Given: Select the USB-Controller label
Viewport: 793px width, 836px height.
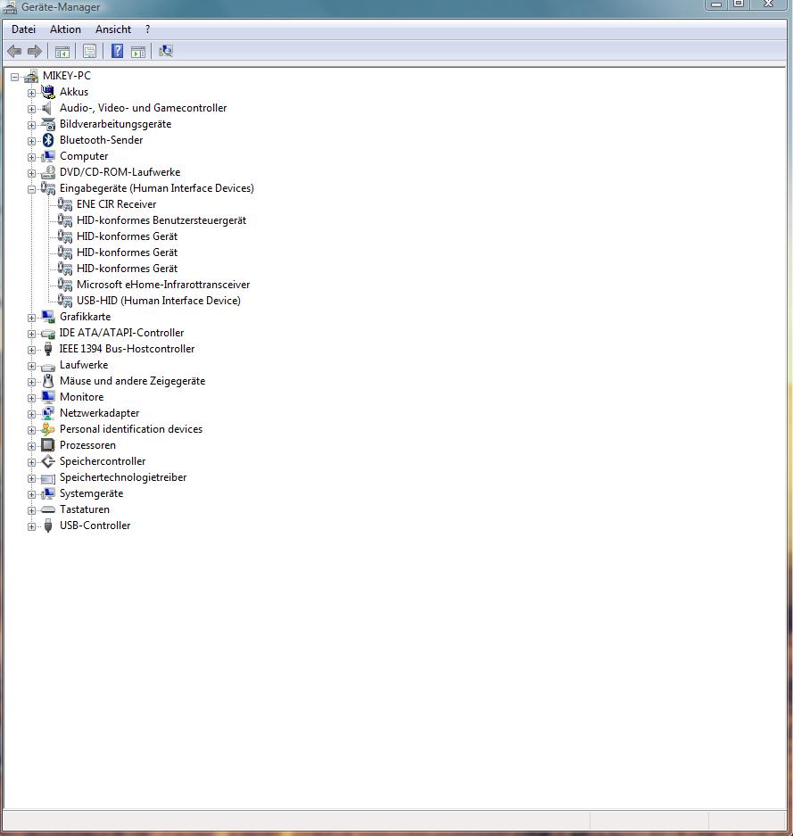Looking at the screenshot, I should (95, 526).
